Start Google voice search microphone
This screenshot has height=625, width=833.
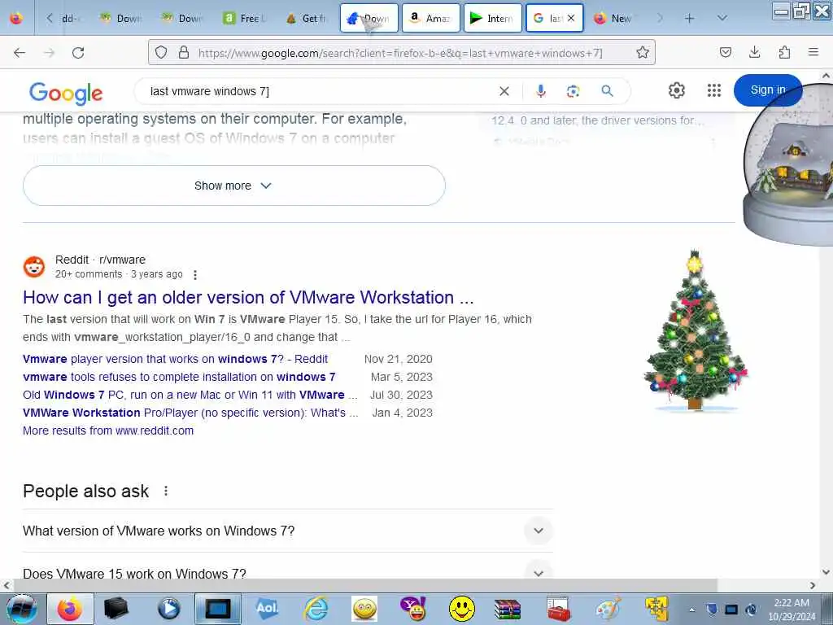coord(541,91)
